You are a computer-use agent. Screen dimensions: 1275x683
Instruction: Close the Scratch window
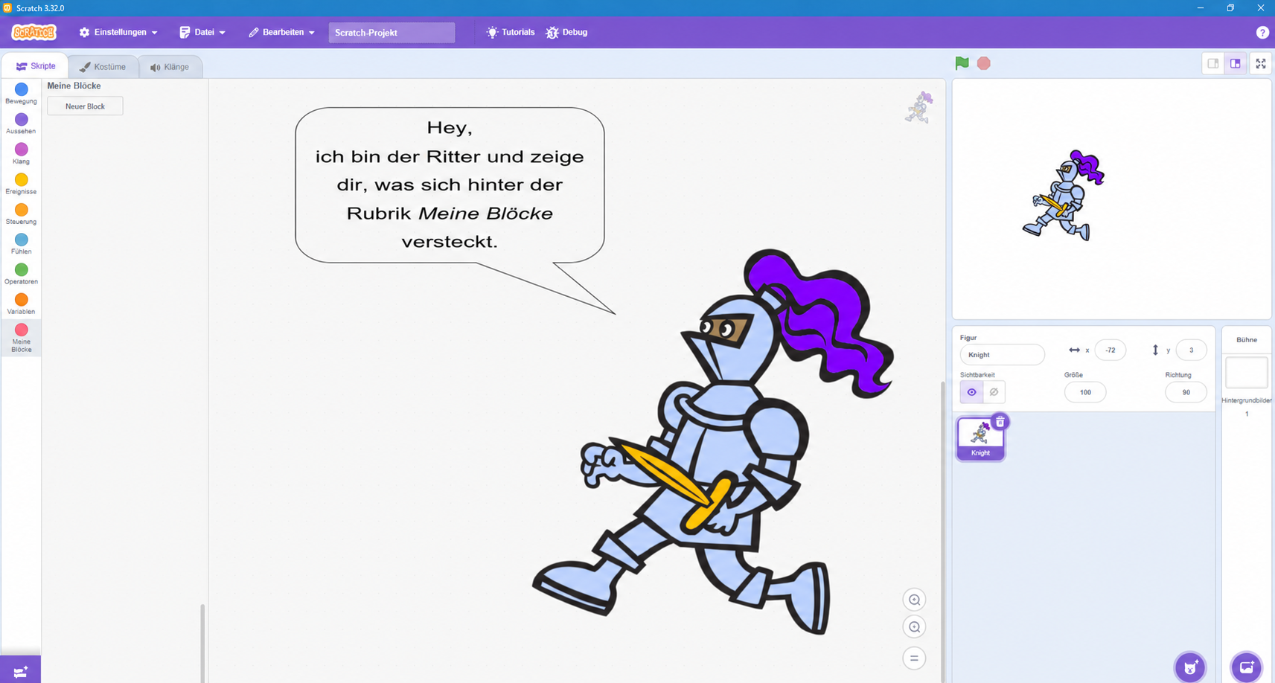pyautogui.click(x=1260, y=7)
